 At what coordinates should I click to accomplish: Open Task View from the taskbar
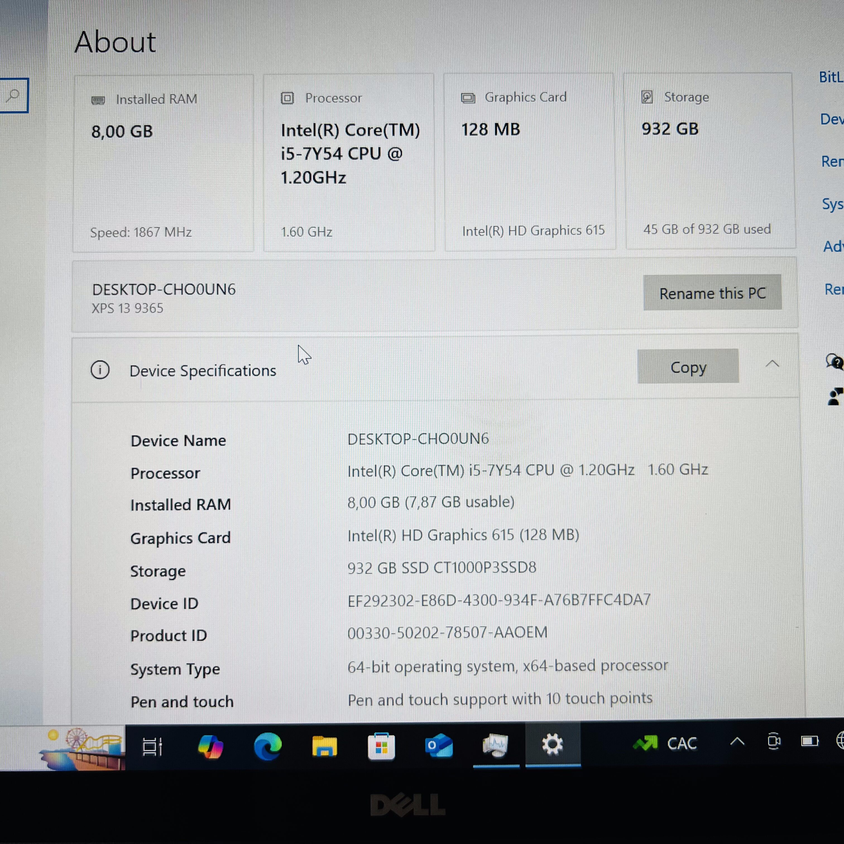coord(152,746)
